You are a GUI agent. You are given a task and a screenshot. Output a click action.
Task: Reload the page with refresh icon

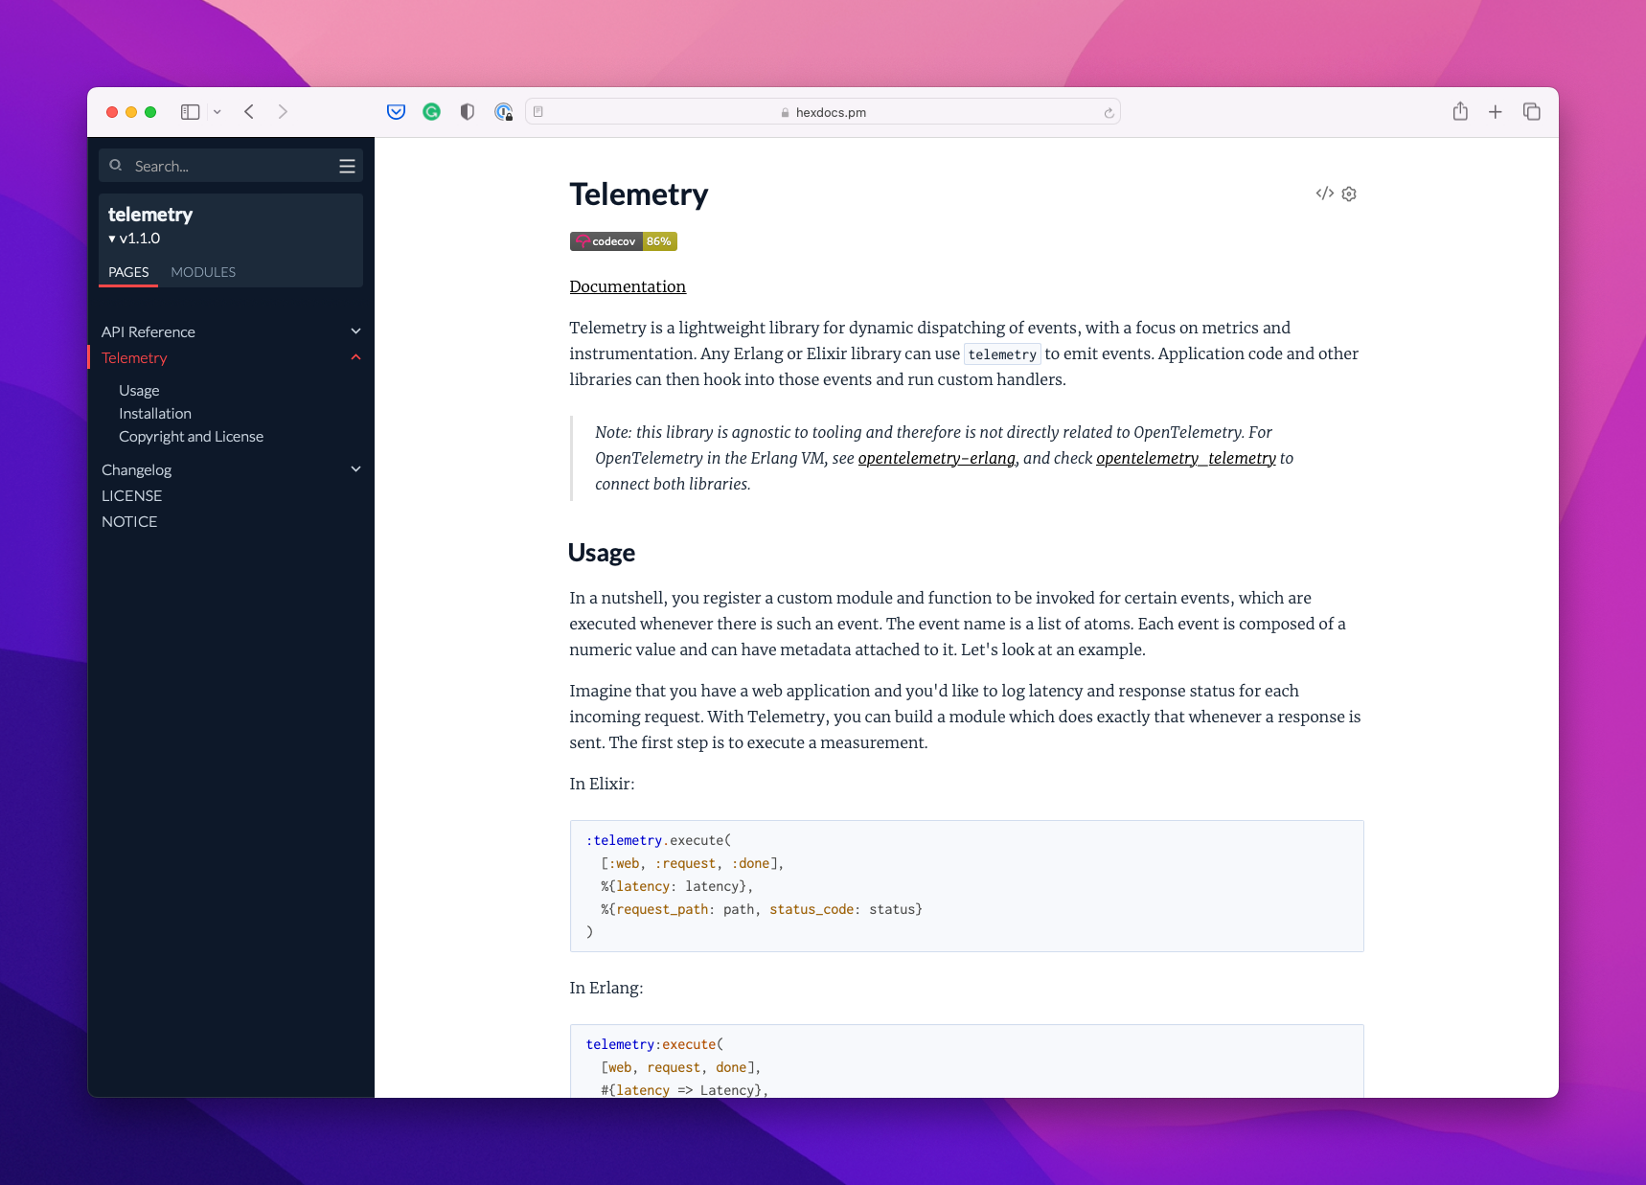pos(1109,113)
